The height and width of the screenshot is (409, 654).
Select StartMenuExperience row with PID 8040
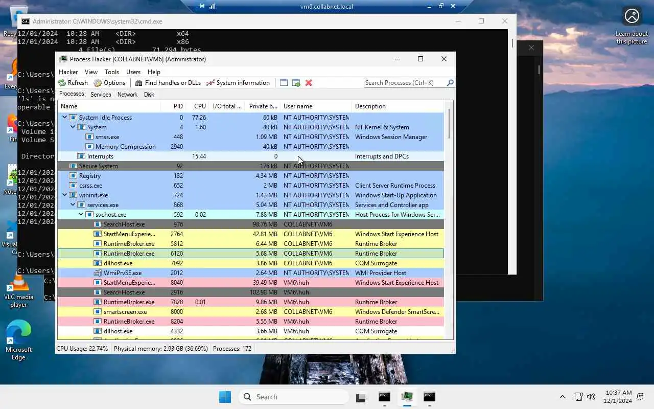click(x=251, y=283)
